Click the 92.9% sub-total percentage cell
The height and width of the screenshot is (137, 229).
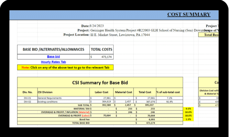coord(169,102)
